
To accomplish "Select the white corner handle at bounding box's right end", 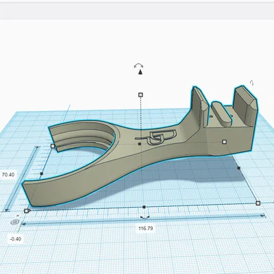I will [x=258, y=203].
